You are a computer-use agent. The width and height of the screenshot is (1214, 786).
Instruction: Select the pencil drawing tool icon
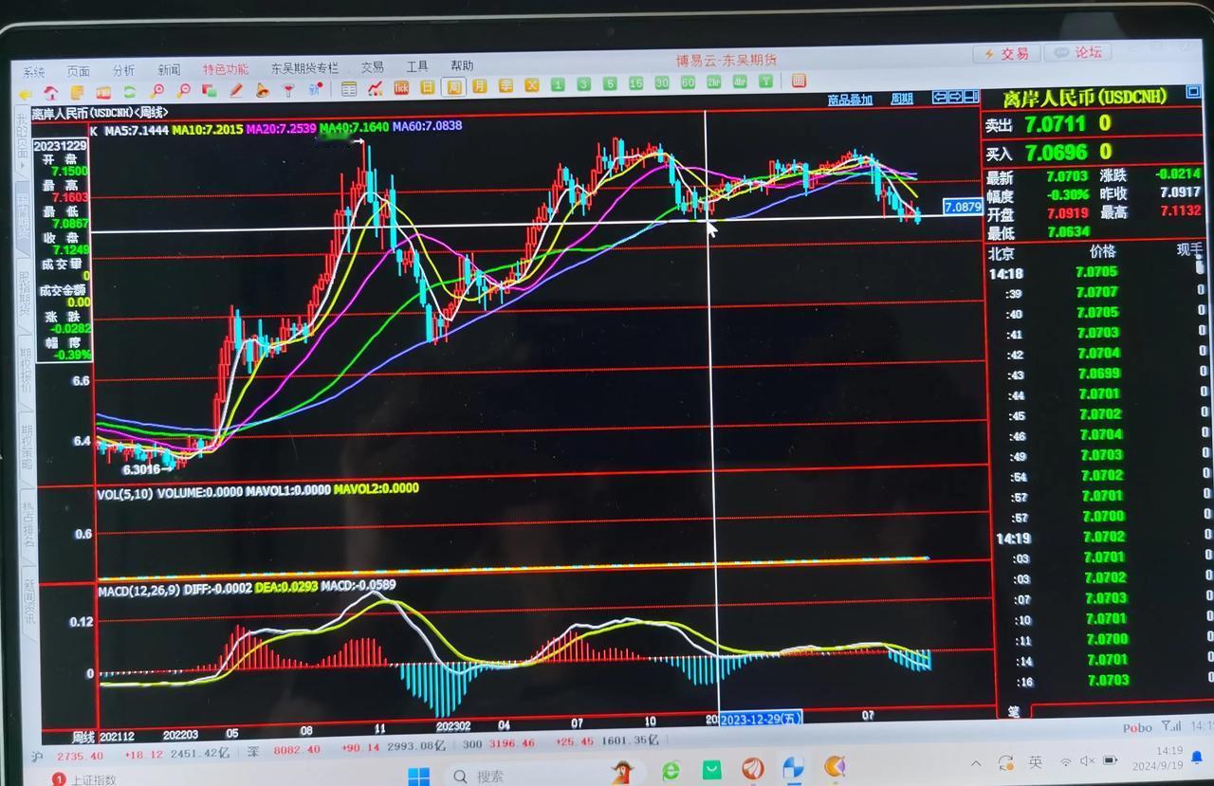pyautogui.click(x=236, y=91)
